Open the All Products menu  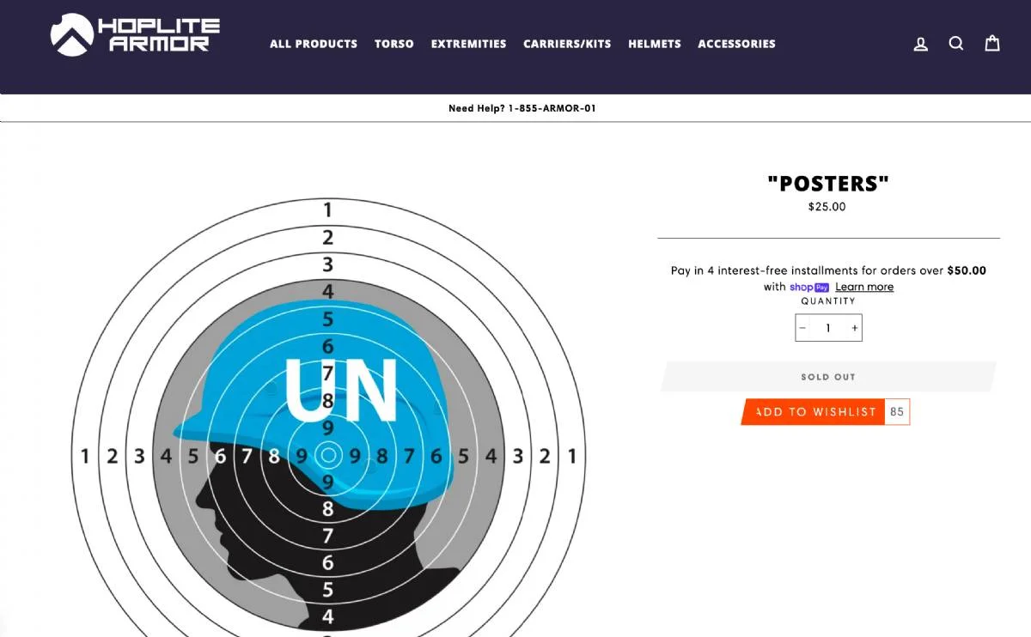(314, 44)
